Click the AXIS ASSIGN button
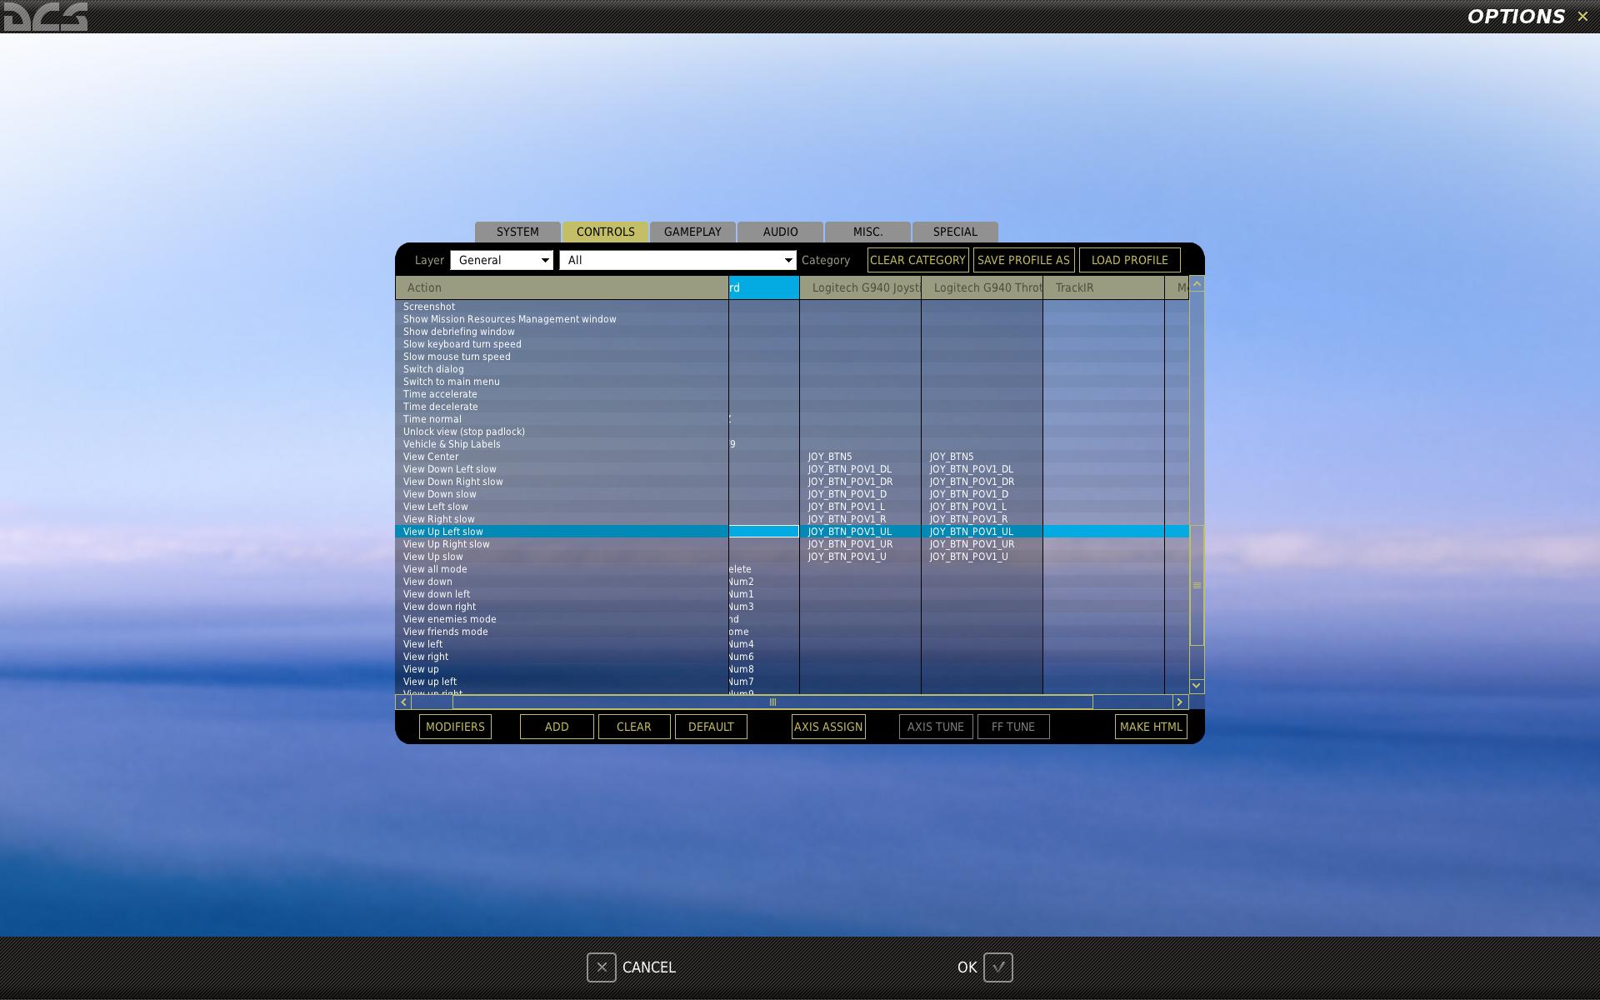 828,727
